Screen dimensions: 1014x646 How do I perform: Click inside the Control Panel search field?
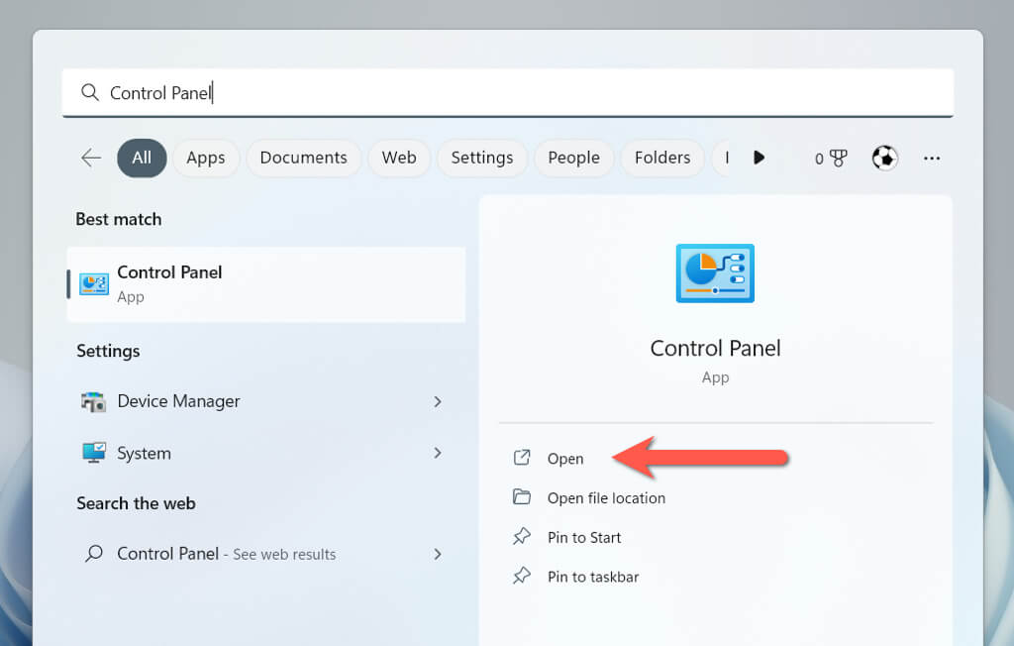[508, 92]
